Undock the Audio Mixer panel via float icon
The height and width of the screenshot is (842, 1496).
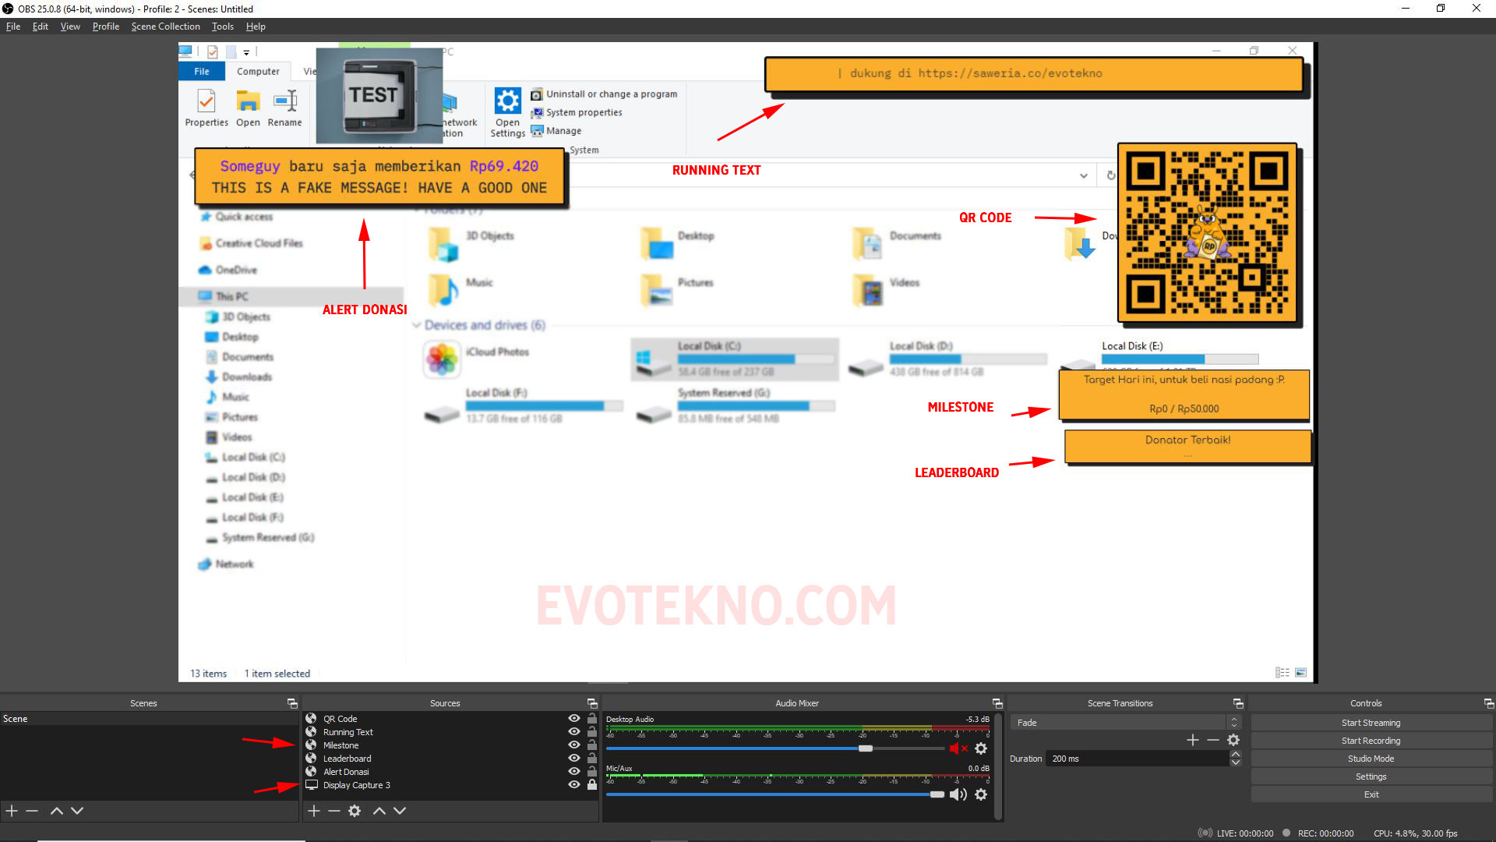click(x=997, y=703)
